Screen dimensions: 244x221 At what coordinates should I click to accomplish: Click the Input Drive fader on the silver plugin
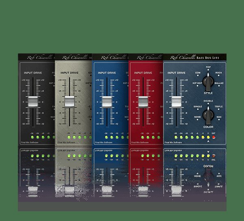coord(70,102)
